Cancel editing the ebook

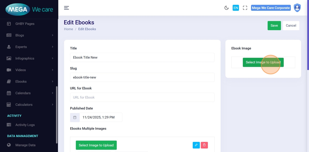[x=291, y=26]
